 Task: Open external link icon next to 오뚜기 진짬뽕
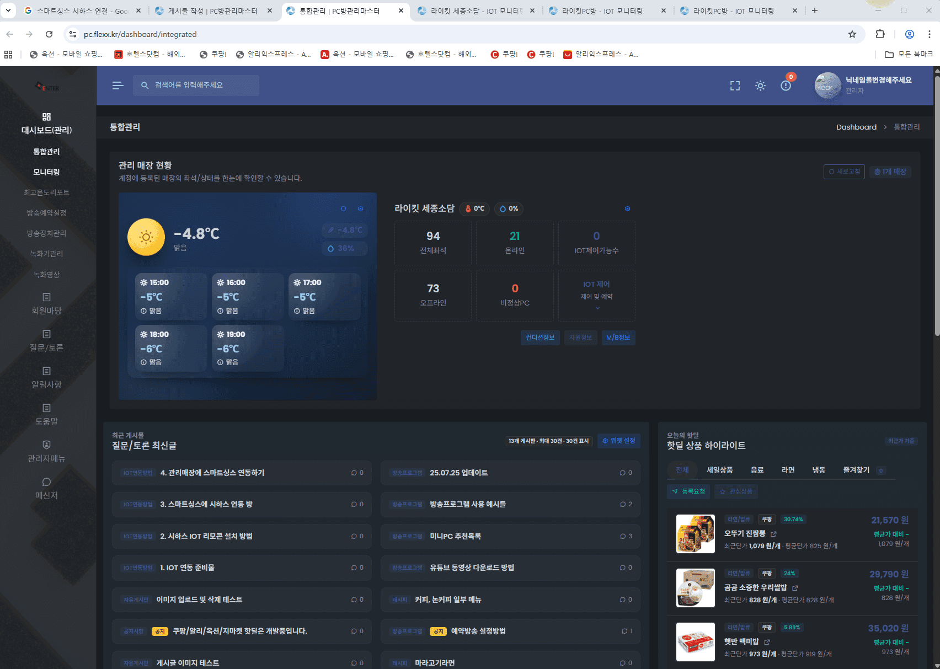click(773, 534)
